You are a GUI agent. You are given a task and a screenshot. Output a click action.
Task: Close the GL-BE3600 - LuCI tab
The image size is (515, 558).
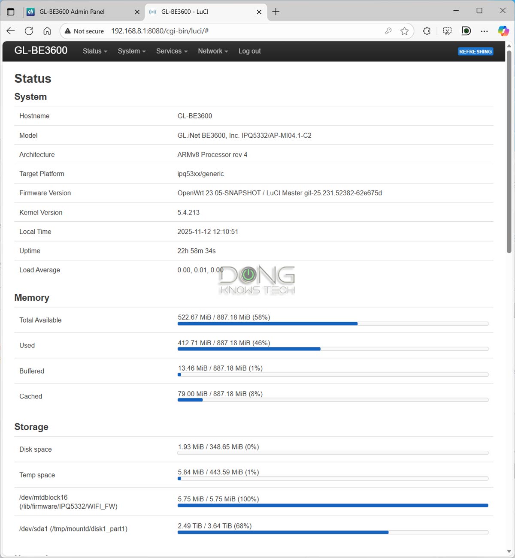click(259, 12)
